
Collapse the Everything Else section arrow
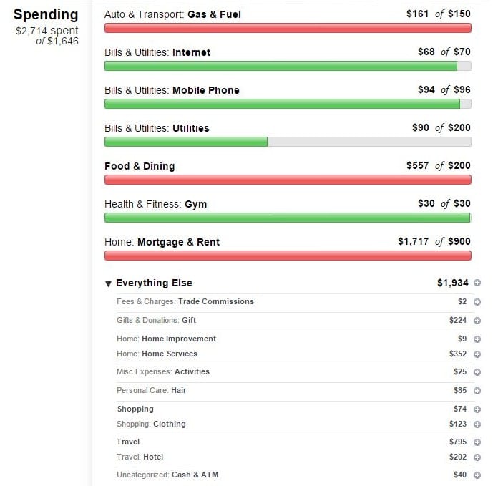(108, 283)
